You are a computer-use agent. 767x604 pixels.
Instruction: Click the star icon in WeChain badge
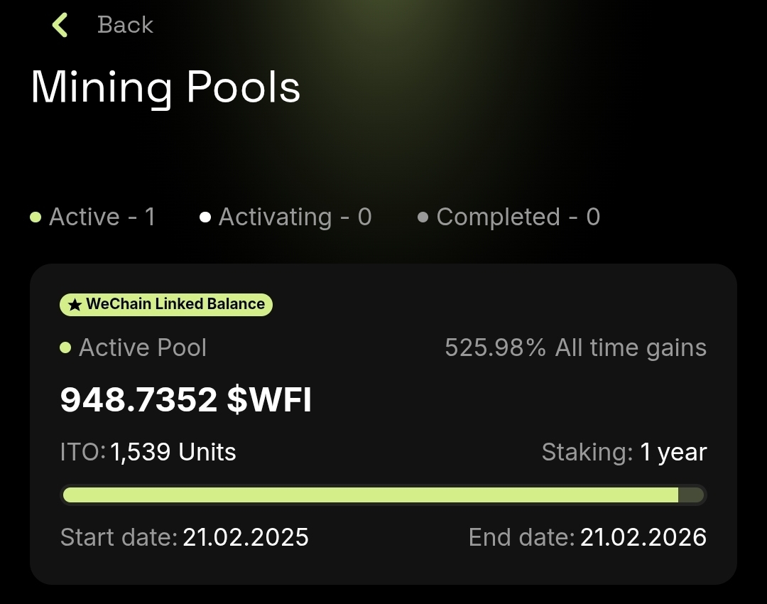75,305
